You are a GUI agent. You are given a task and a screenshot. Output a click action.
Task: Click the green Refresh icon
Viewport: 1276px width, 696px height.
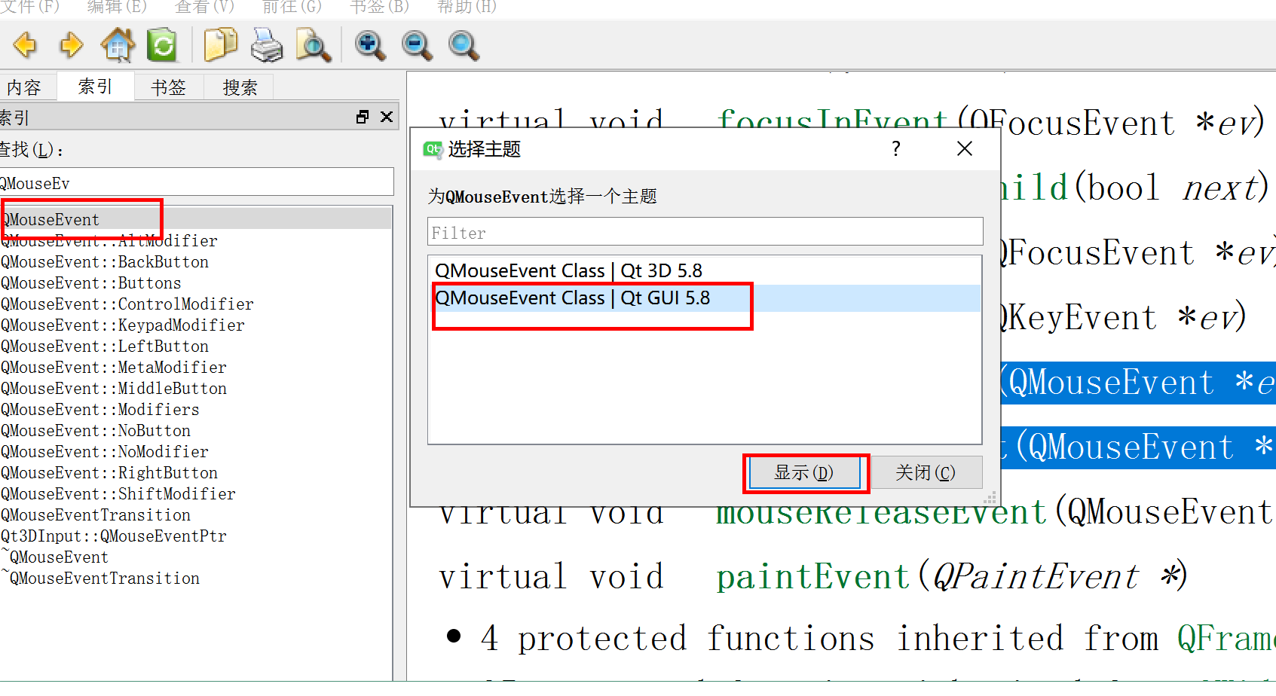162,45
